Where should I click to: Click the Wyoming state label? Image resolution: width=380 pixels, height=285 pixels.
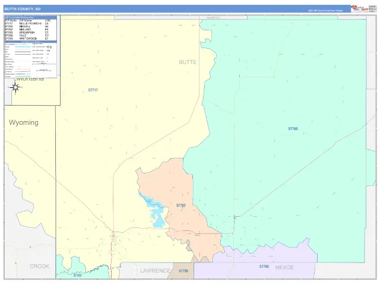click(x=24, y=122)
